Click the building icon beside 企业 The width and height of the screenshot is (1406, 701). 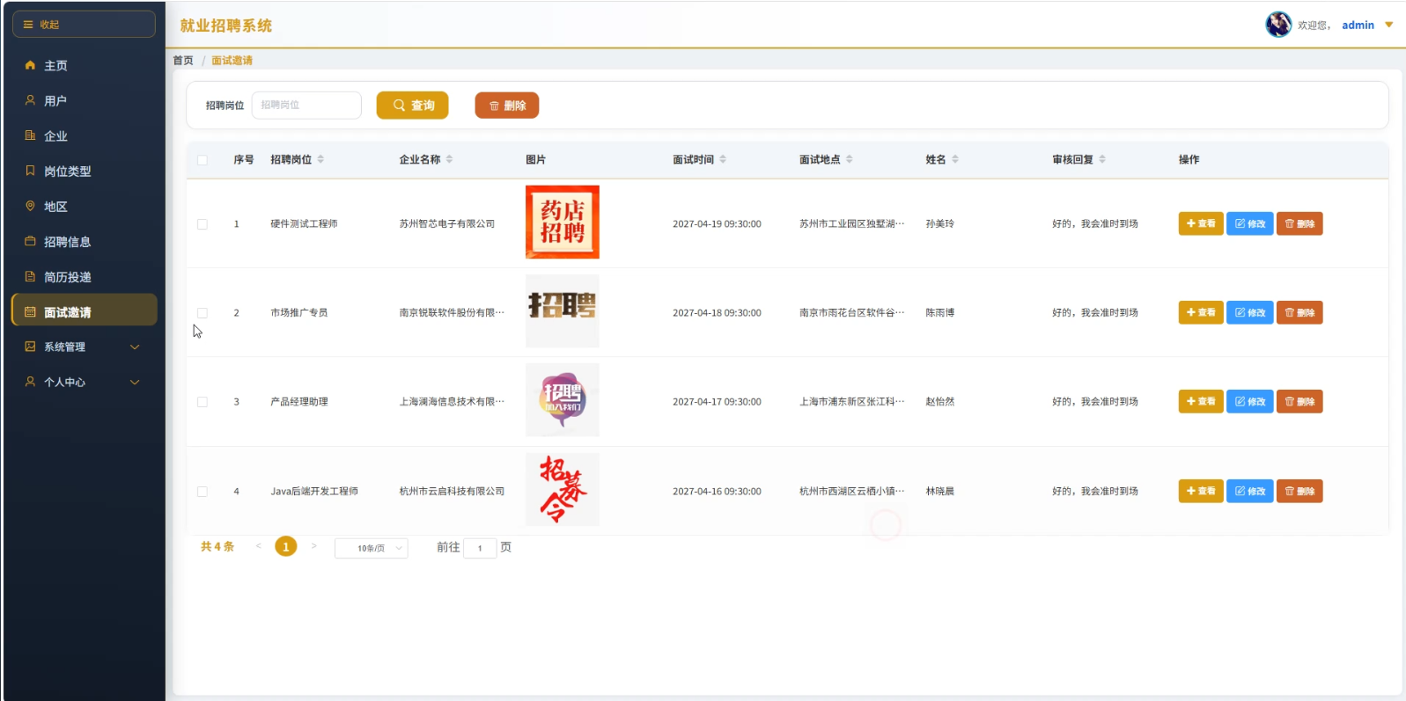pos(30,135)
